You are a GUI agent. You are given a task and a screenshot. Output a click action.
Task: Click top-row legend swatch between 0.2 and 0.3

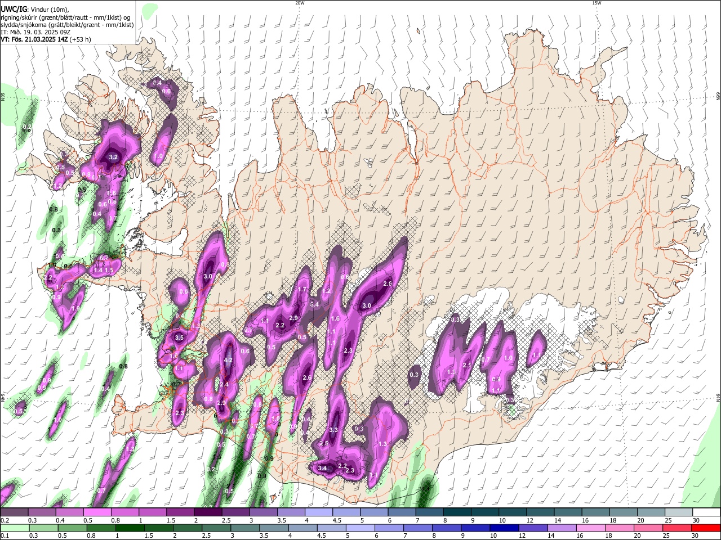(x=14, y=512)
